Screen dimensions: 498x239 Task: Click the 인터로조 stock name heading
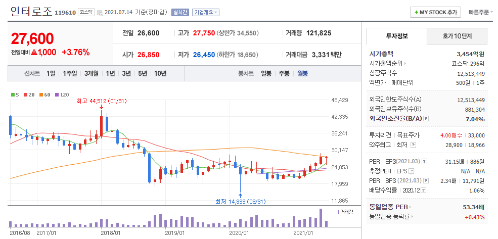tap(31, 12)
